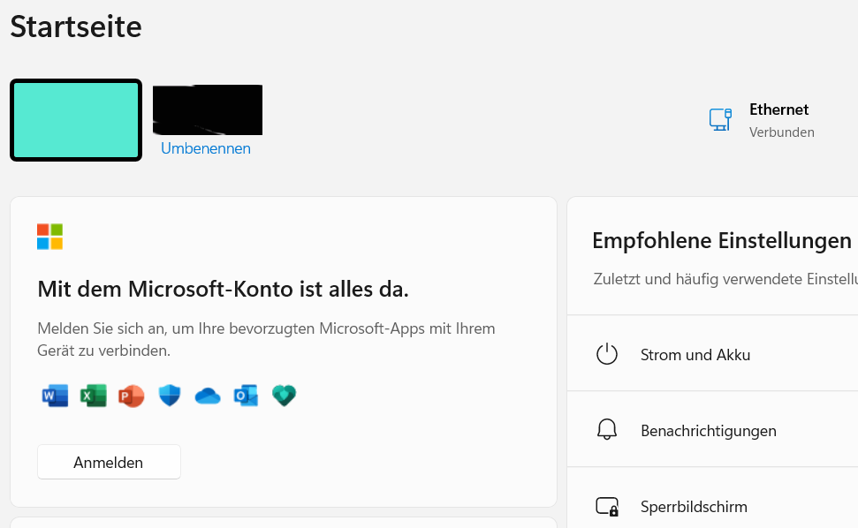
Task: Click the Ethernet network icon
Action: click(720, 120)
